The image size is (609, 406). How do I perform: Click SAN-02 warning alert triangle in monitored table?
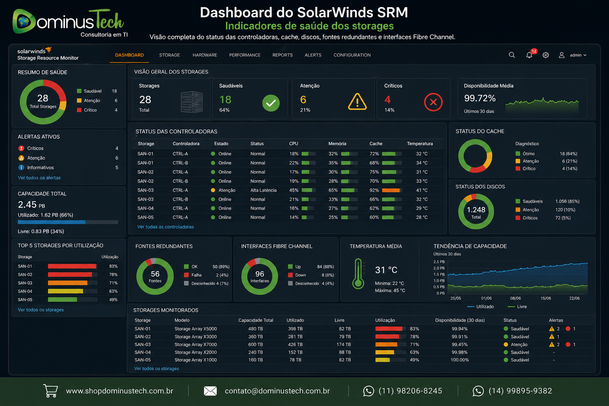551,337
